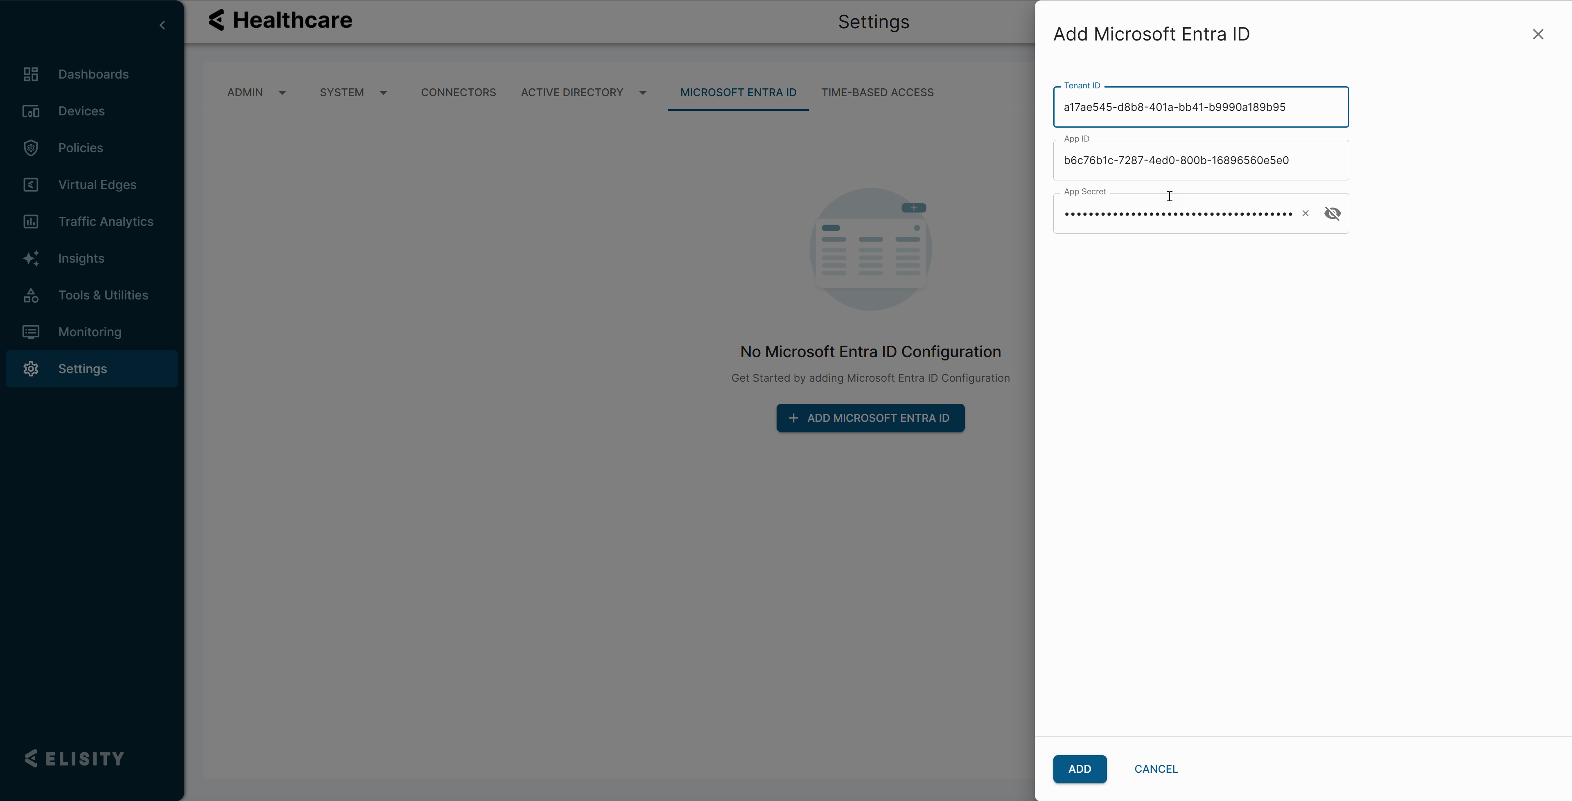Toggle App Secret visibility eye icon

[x=1332, y=214]
